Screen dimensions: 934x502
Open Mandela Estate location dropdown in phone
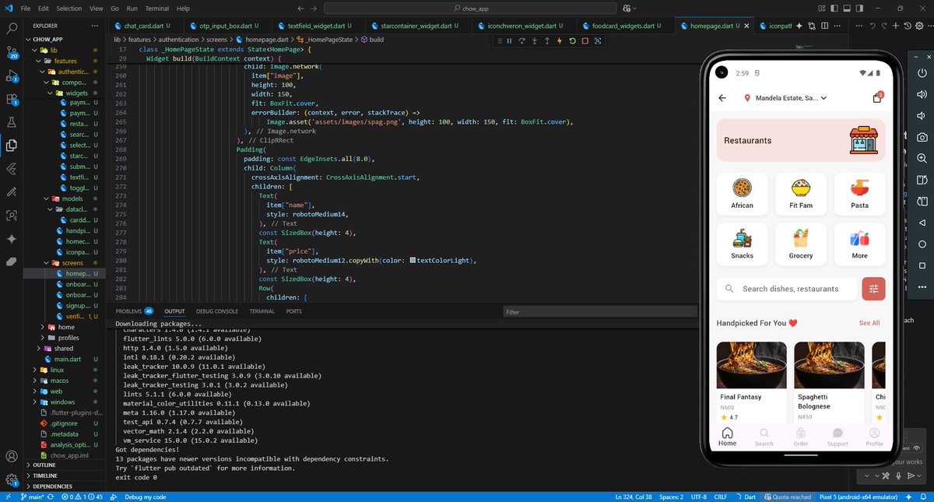(x=786, y=98)
